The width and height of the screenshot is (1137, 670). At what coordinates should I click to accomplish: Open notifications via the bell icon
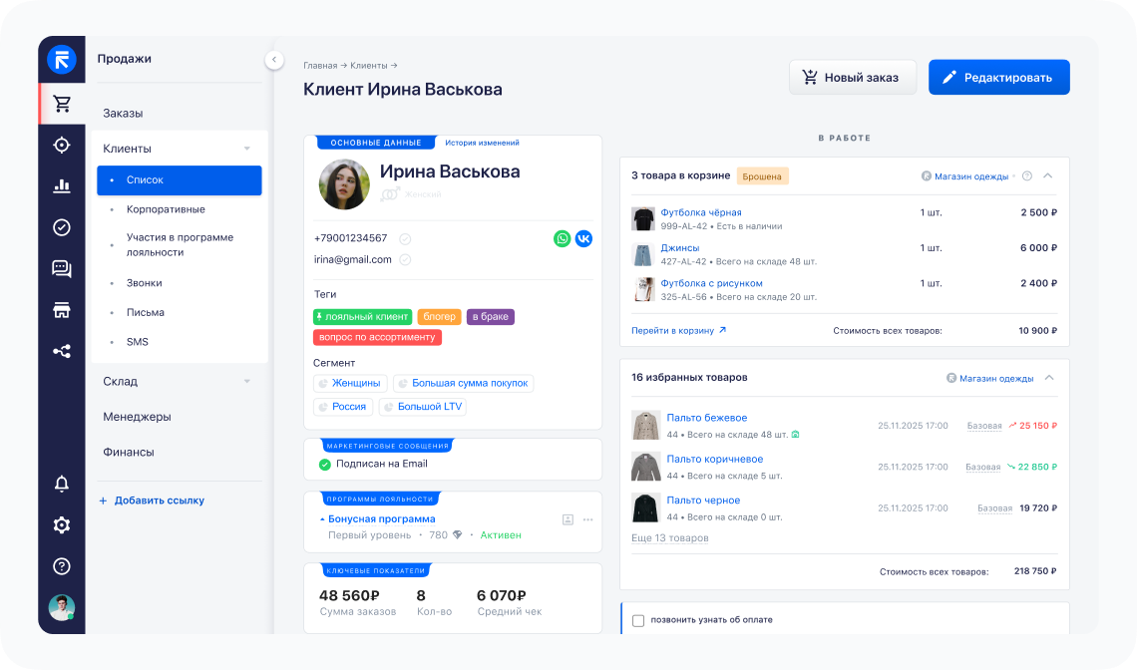(x=61, y=484)
